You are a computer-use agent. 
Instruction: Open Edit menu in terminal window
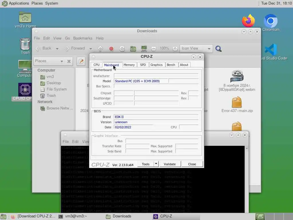(x=75, y=142)
